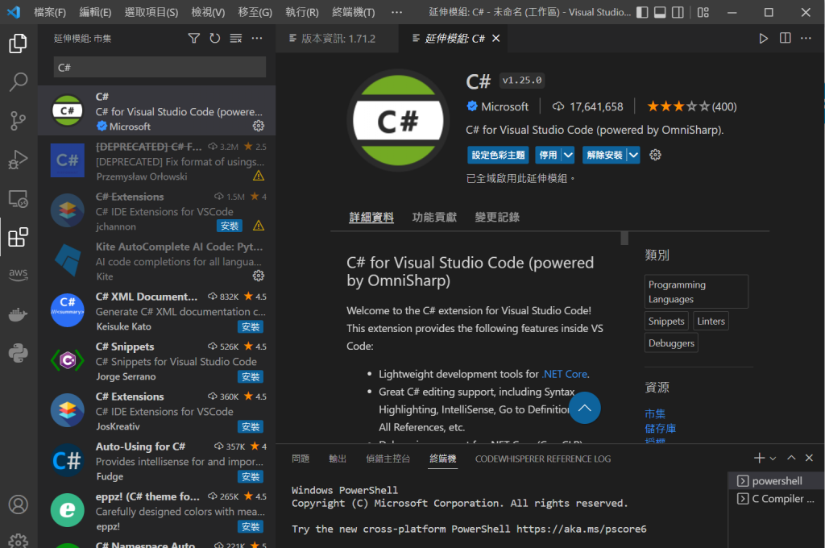Open the 偵錯主控台 panel tab

click(388, 459)
